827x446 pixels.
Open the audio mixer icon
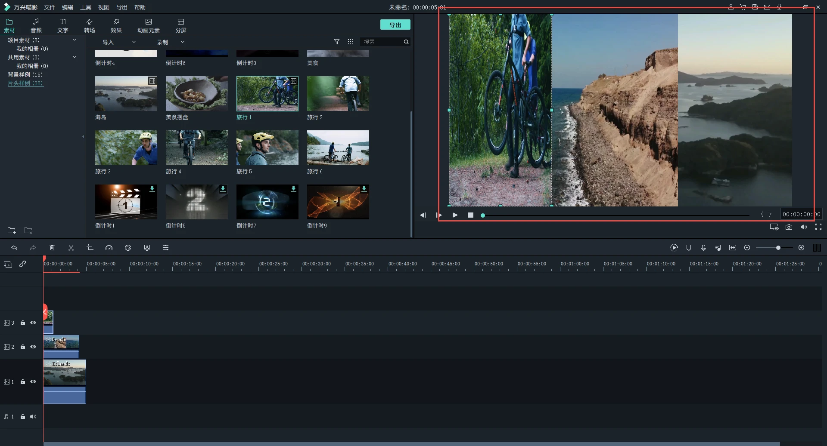pos(718,248)
